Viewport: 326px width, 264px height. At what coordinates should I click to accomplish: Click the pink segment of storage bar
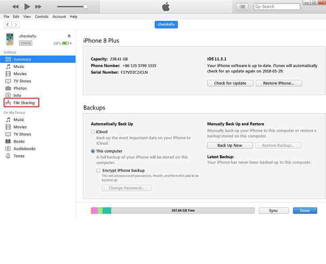(x=95, y=210)
